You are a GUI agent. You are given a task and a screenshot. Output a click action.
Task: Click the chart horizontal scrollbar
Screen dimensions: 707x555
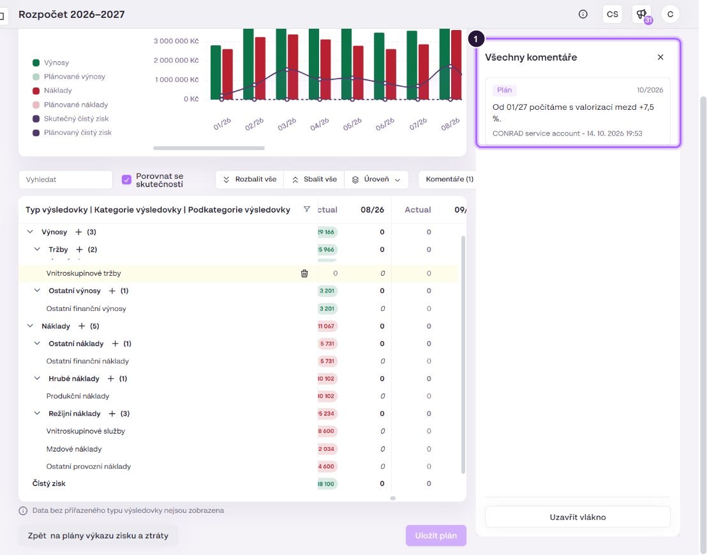(x=209, y=148)
